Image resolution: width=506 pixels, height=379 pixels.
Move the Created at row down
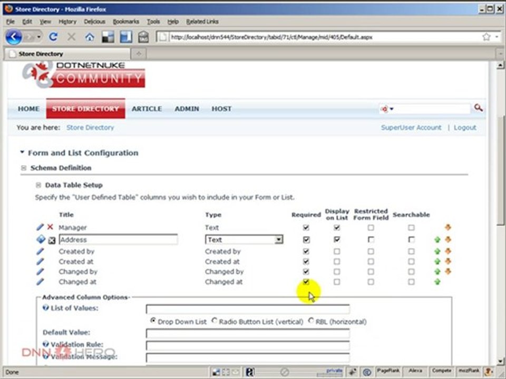click(448, 262)
